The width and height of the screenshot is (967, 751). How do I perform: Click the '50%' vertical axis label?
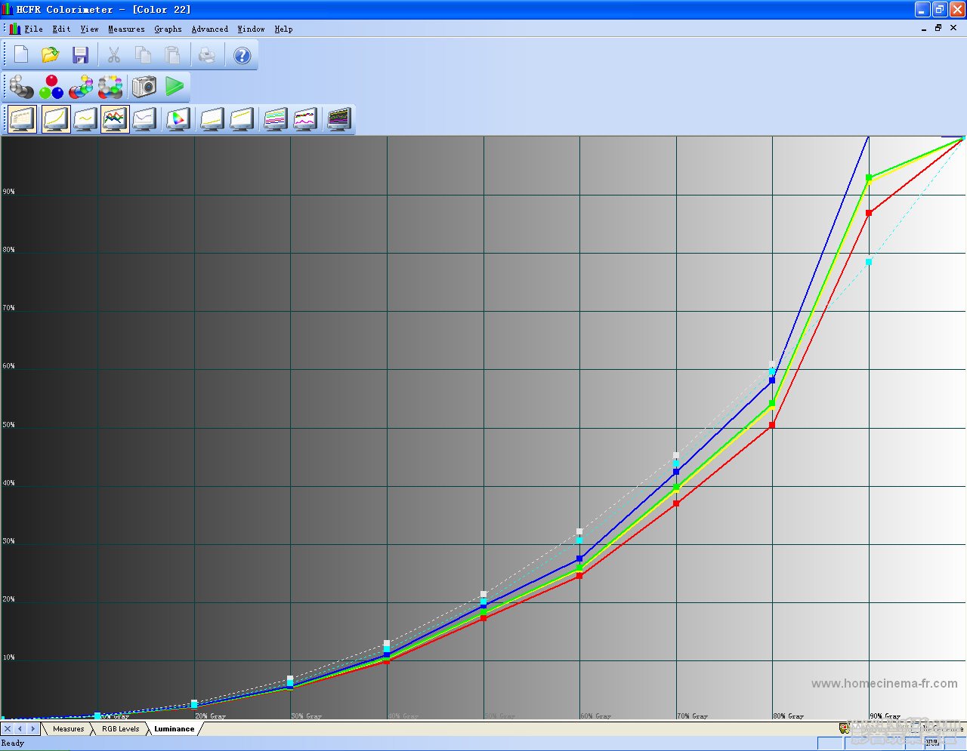pyautogui.click(x=8, y=425)
